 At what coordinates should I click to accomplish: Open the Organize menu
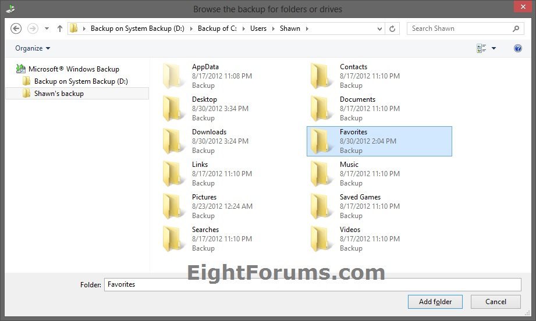coord(33,48)
